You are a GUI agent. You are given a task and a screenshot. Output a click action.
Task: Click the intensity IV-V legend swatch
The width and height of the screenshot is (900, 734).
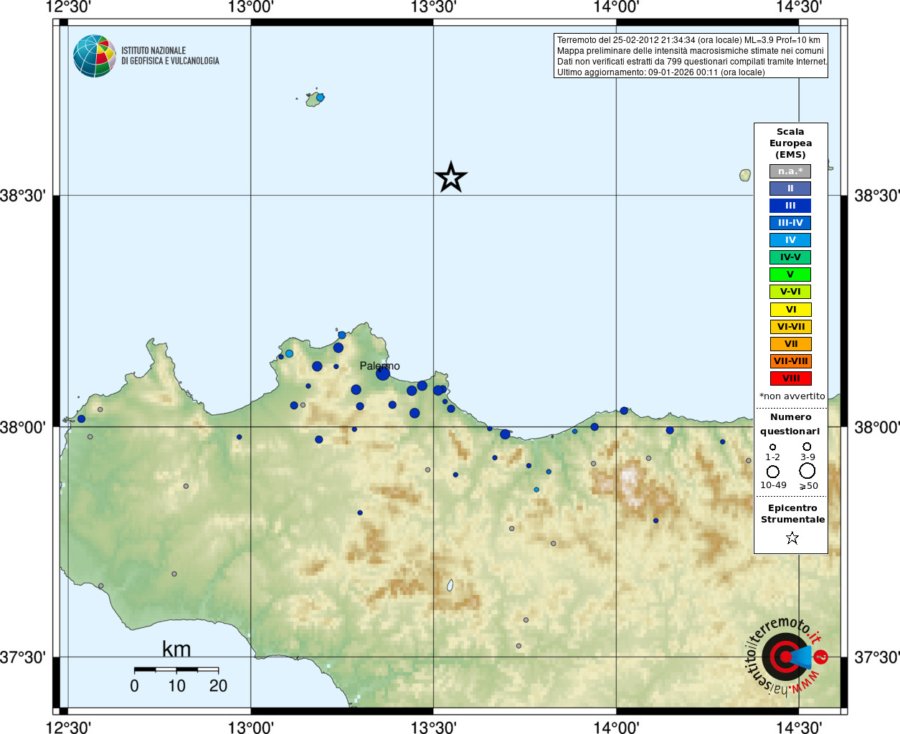pyautogui.click(x=790, y=257)
